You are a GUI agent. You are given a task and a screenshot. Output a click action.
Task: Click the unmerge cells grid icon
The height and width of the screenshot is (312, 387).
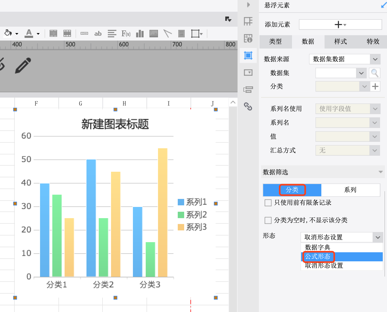point(67,33)
